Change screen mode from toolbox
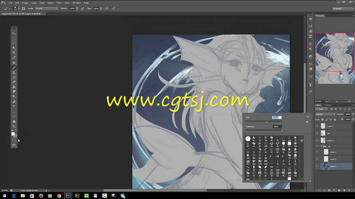 [x=14, y=145]
